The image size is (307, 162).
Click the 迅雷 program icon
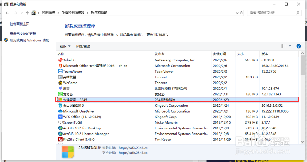tap(60, 89)
